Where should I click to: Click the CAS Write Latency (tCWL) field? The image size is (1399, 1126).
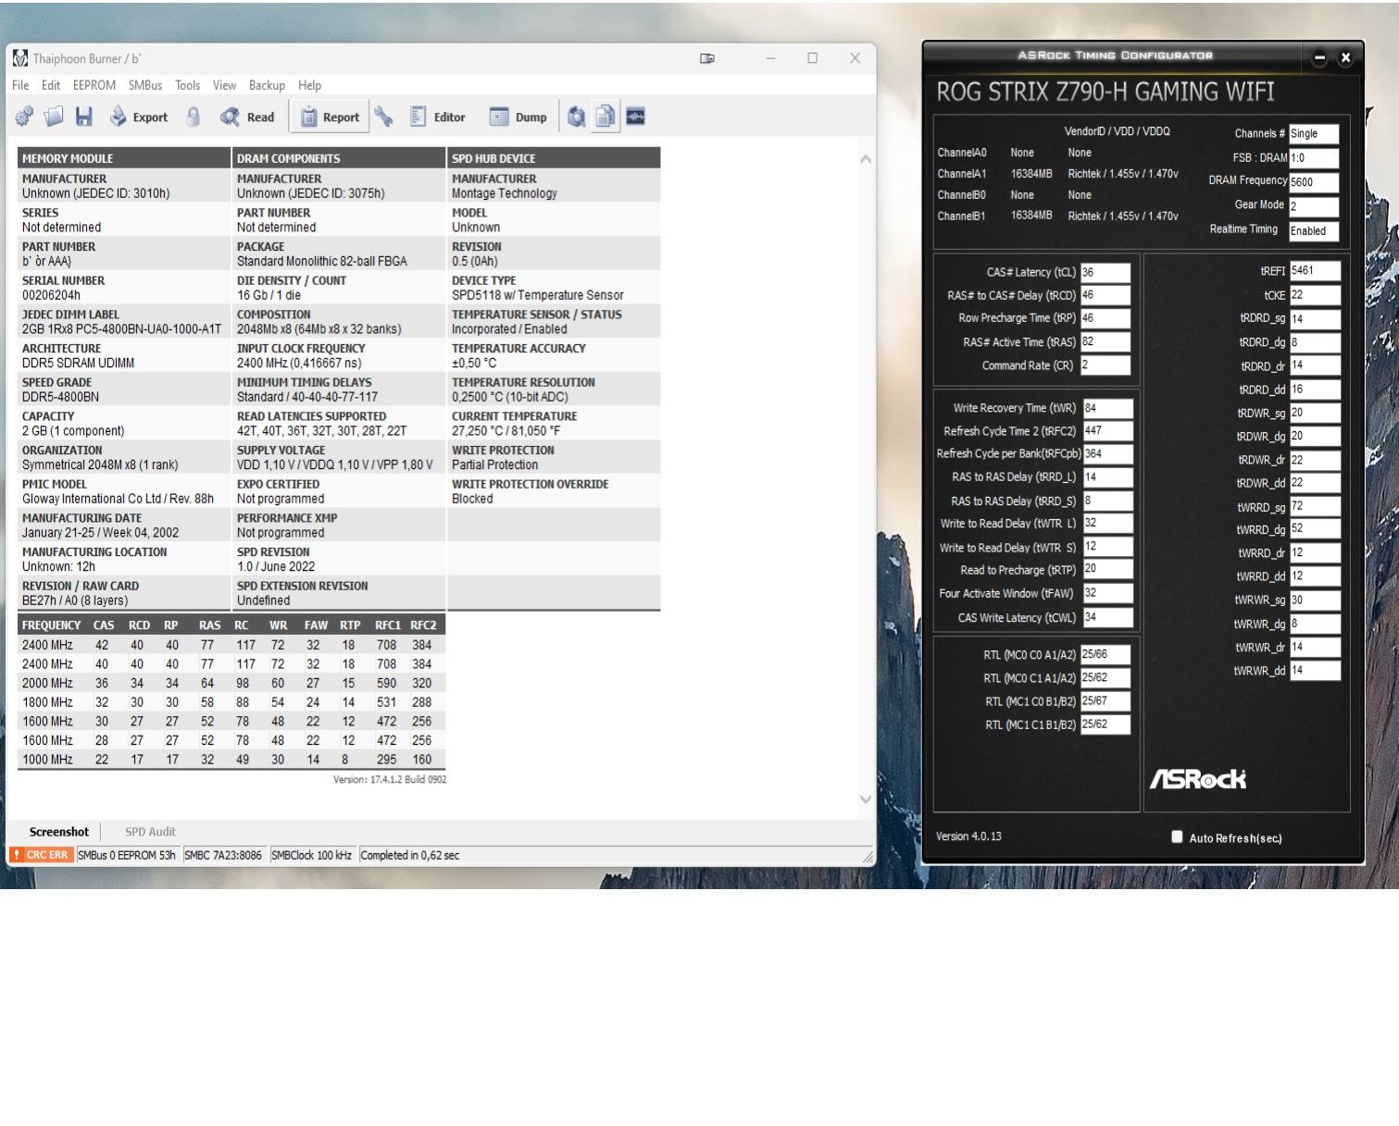tap(1107, 617)
